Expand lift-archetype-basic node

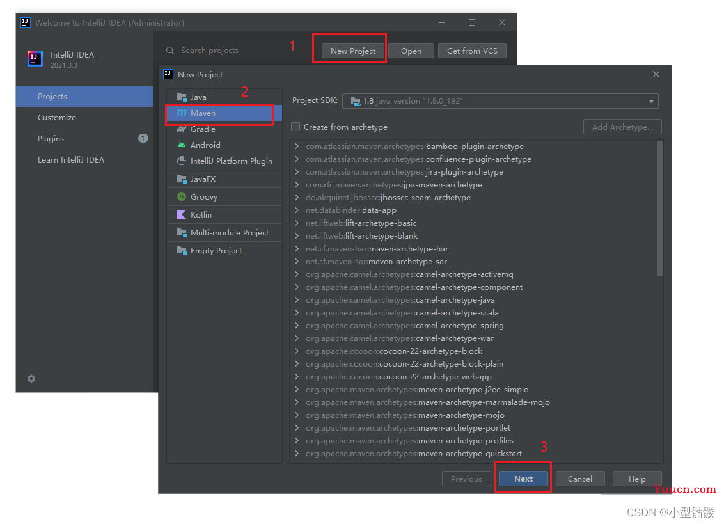pos(297,223)
